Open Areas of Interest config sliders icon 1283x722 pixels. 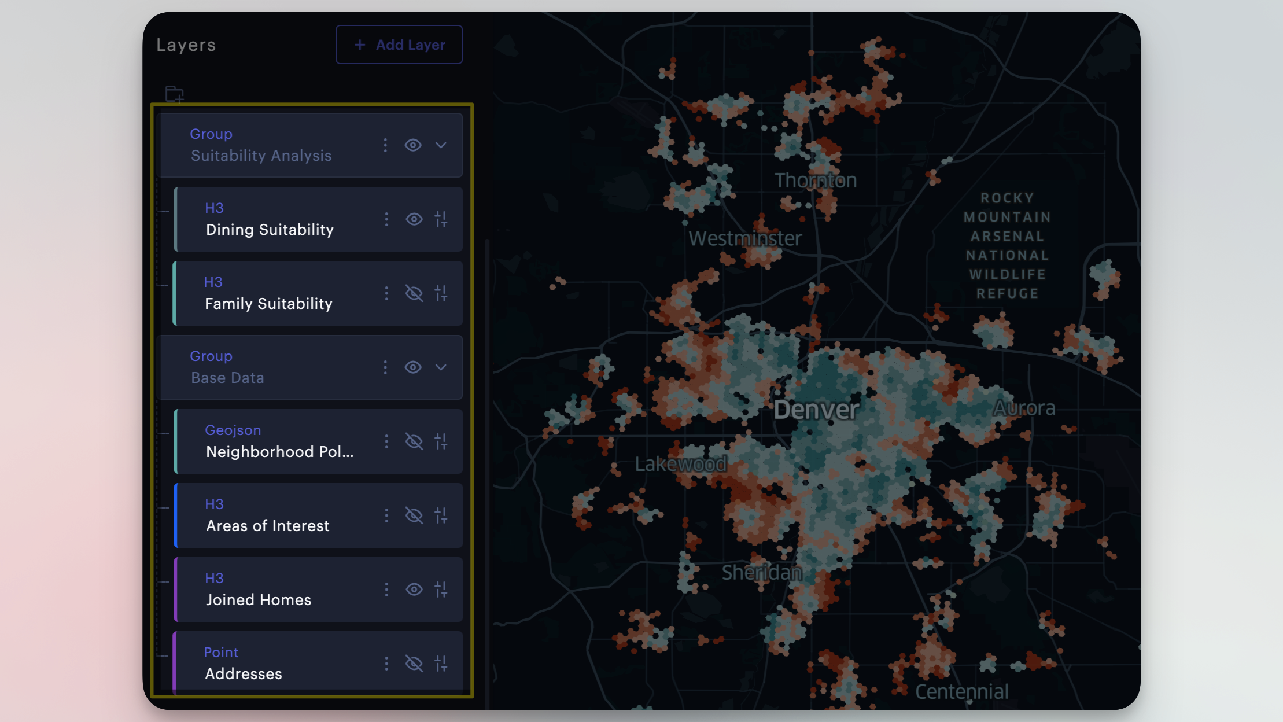tap(441, 515)
